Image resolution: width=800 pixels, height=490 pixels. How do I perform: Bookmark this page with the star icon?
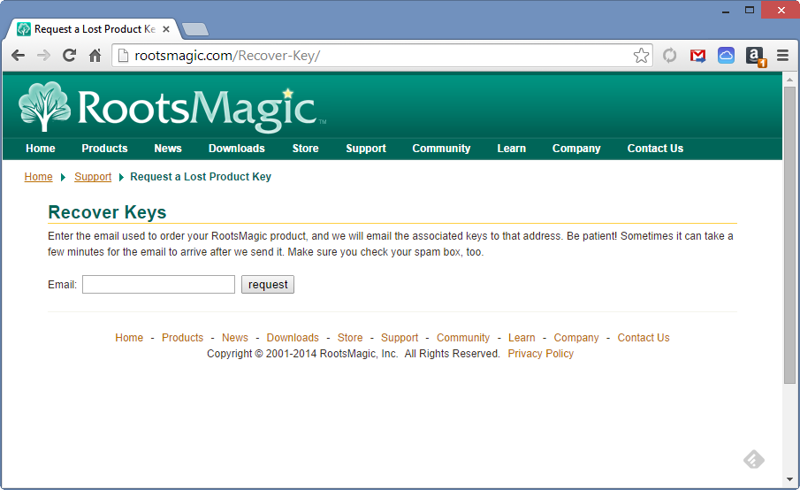click(x=641, y=55)
